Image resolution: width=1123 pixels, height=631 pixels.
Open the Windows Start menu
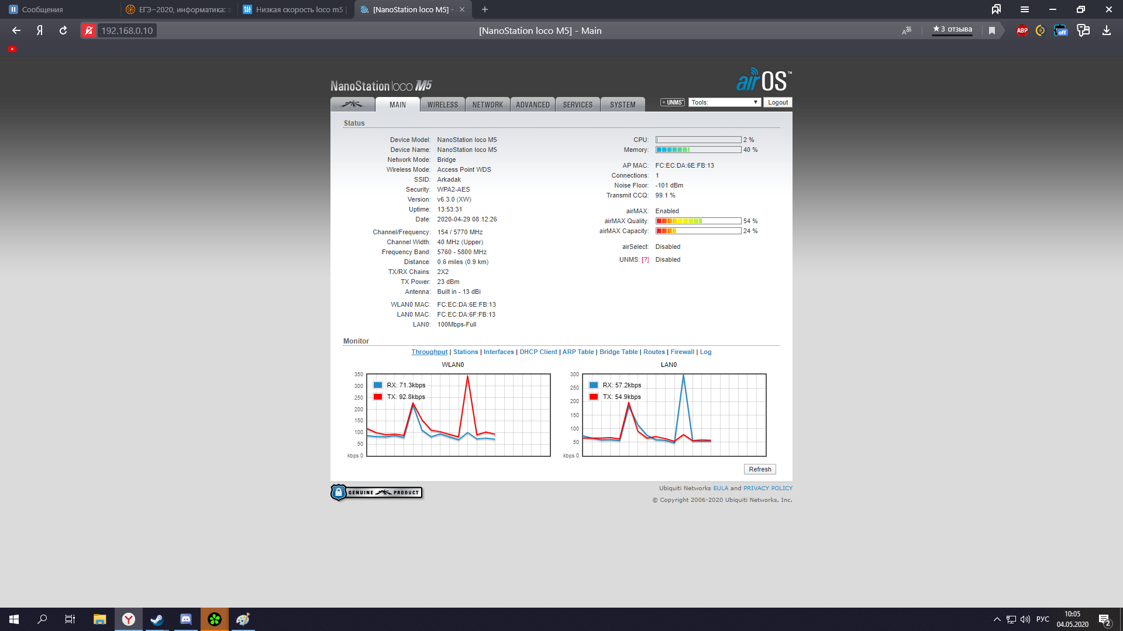[x=14, y=619]
